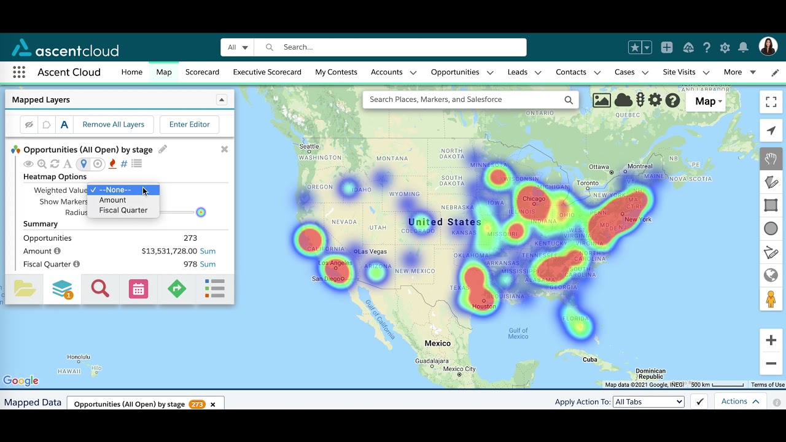Adjust the heatmap Radius slider handle

(x=201, y=212)
